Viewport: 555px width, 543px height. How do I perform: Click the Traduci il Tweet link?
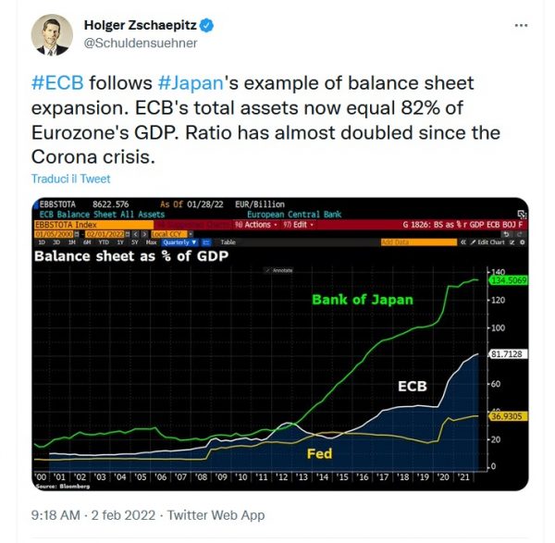tap(71, 179)
